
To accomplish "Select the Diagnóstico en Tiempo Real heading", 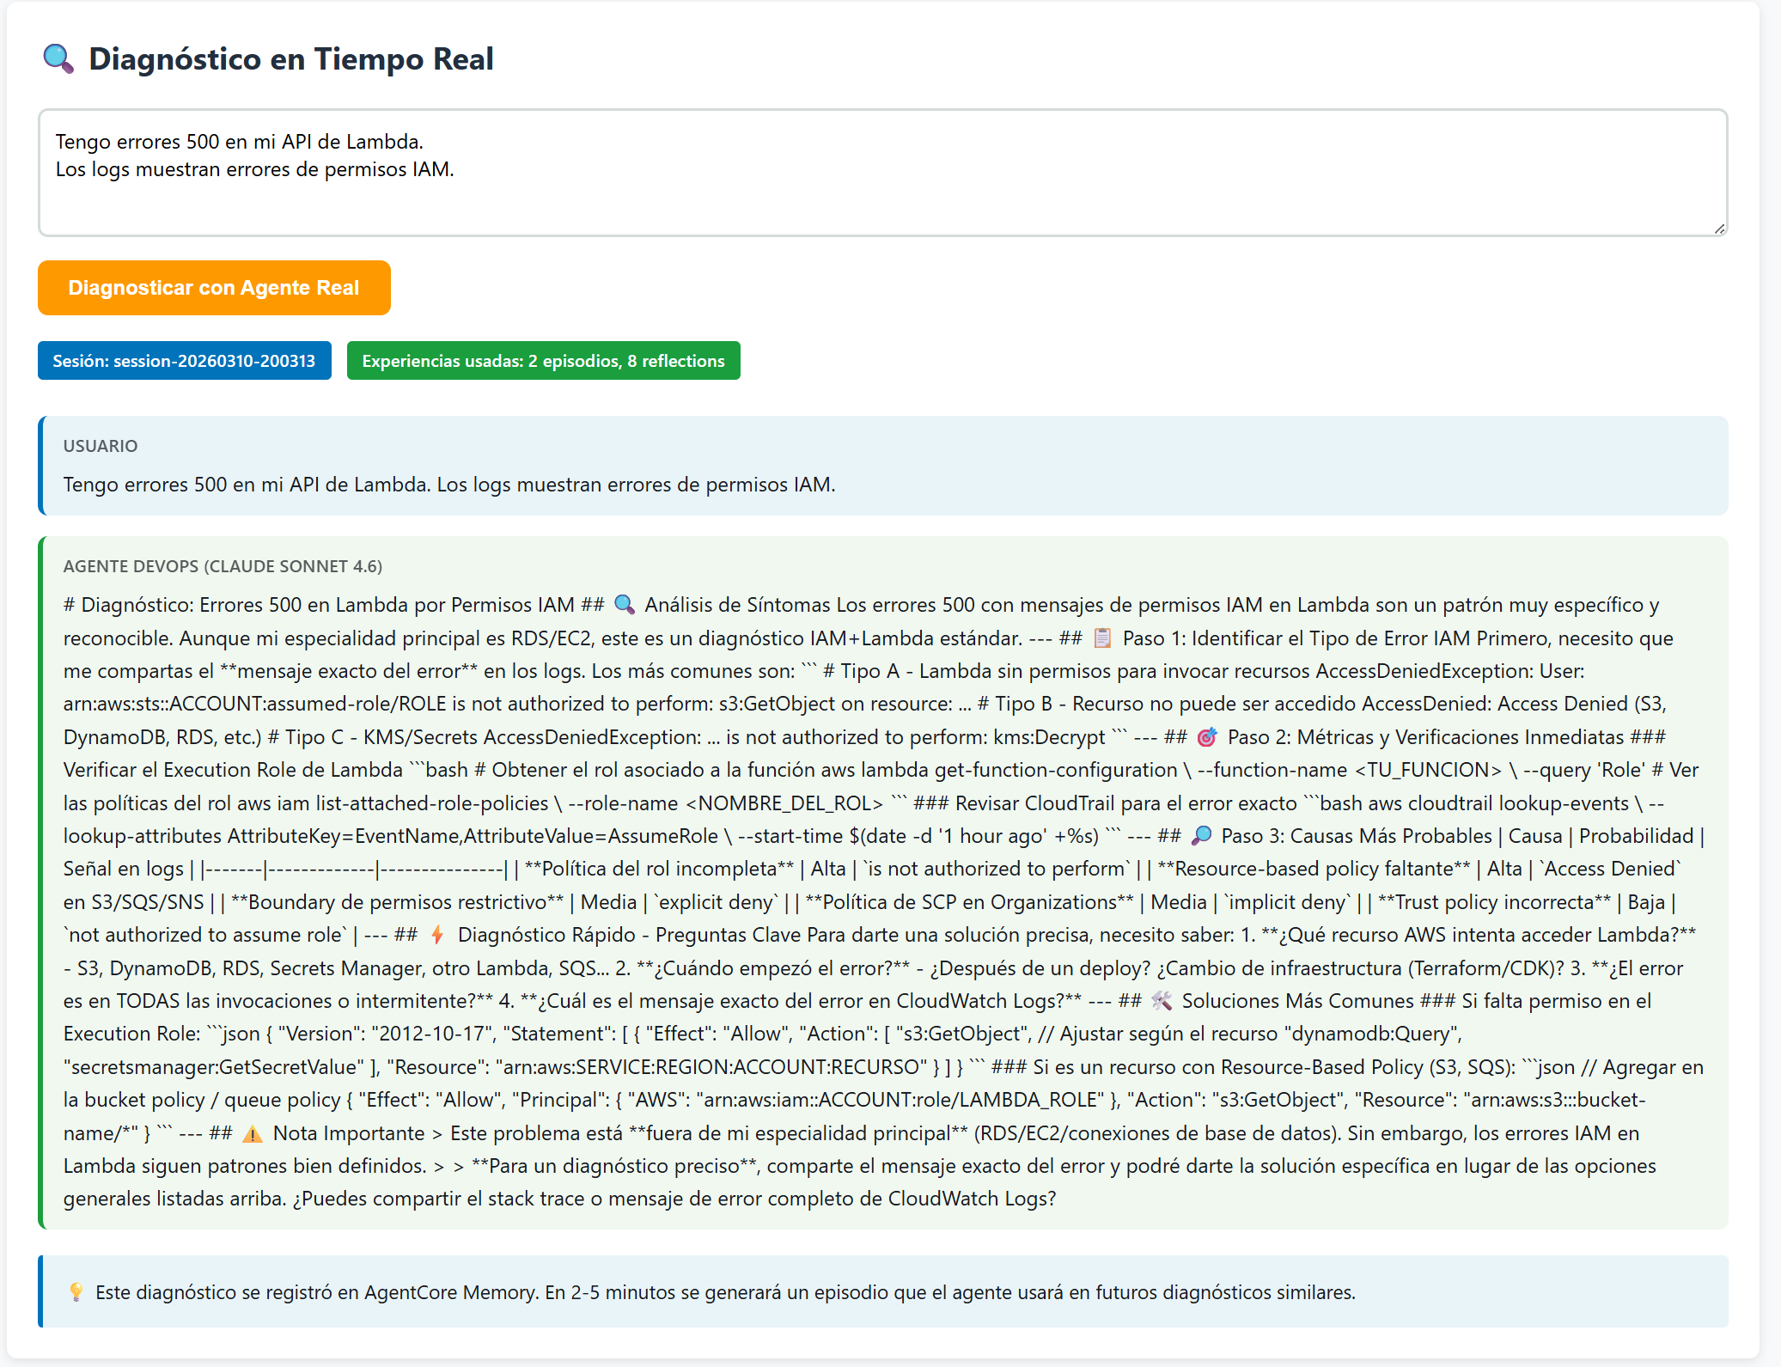I will 292,58.
